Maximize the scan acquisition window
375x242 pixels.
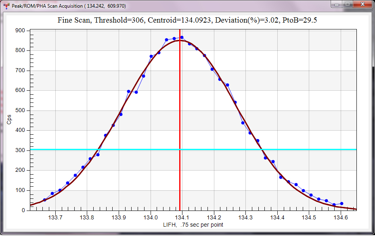pyautogui.click(x=347, y=4)
